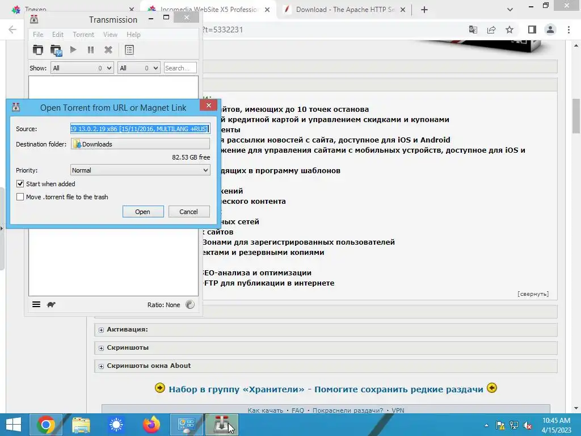Open the Windows Start button
Screen dimensions: 581x436
pyautogui.click(x=14, y=425)
